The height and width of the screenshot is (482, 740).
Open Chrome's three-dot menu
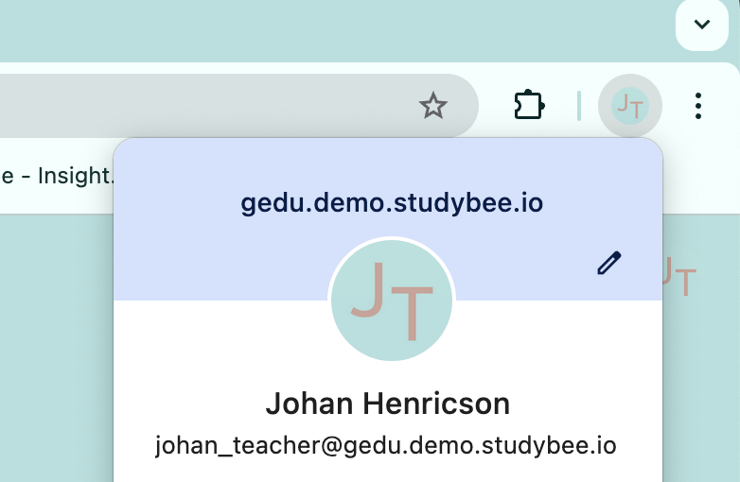698,105
